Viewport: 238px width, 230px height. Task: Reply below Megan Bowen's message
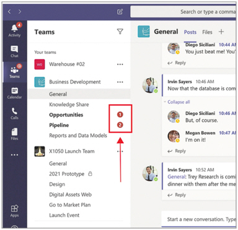pos(177,151)
